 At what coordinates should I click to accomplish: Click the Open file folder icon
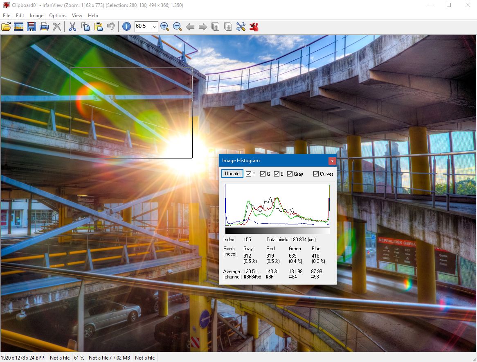[x=6, y=27]
